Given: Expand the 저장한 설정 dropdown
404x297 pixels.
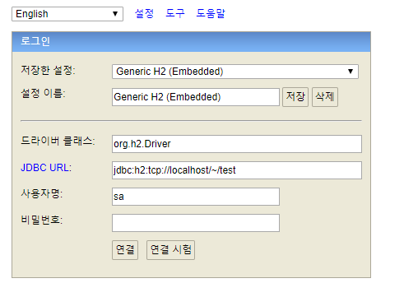Looking at the screenshot, I should click(x=235, y=72).
